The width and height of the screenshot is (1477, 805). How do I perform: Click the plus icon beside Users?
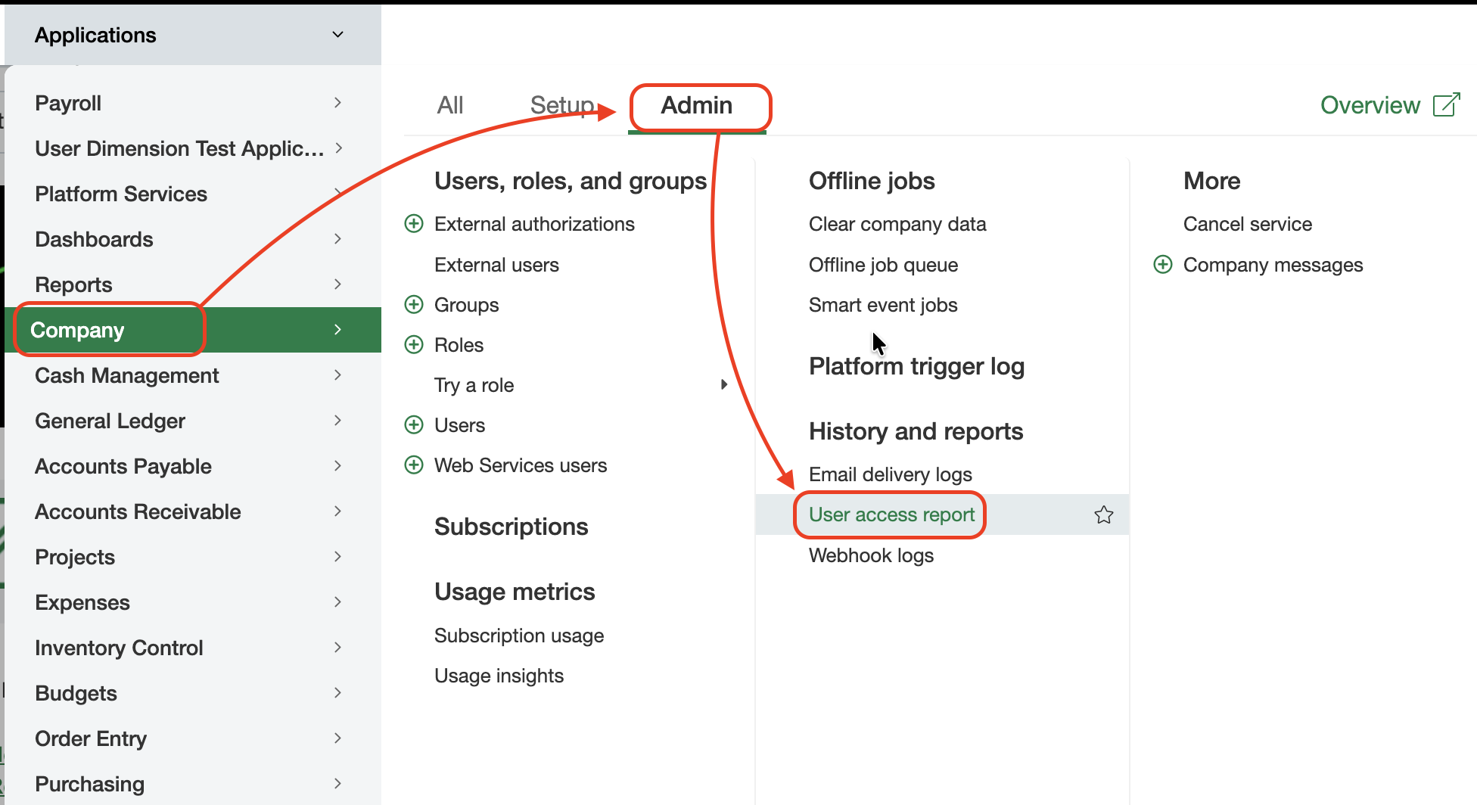pyautogui.click(x=414, y=425)
